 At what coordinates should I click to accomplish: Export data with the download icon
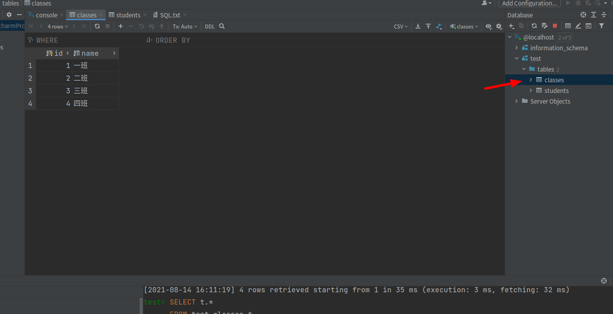coord(418,26)
